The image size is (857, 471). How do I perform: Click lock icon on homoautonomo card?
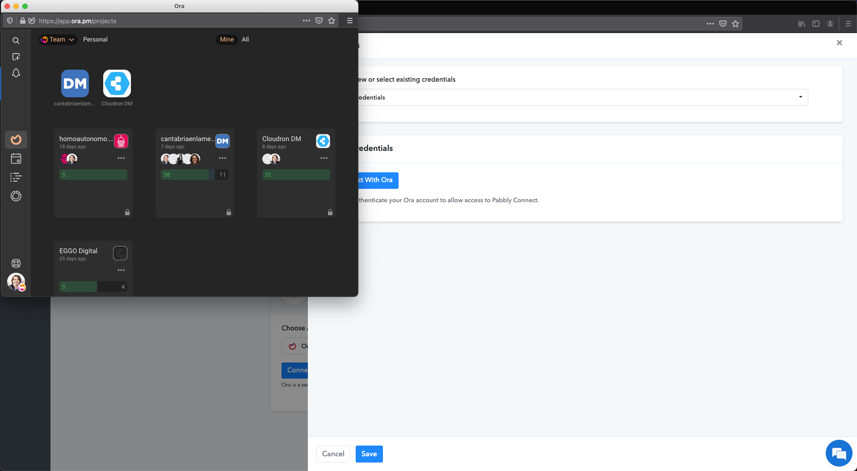click(127, 212)
